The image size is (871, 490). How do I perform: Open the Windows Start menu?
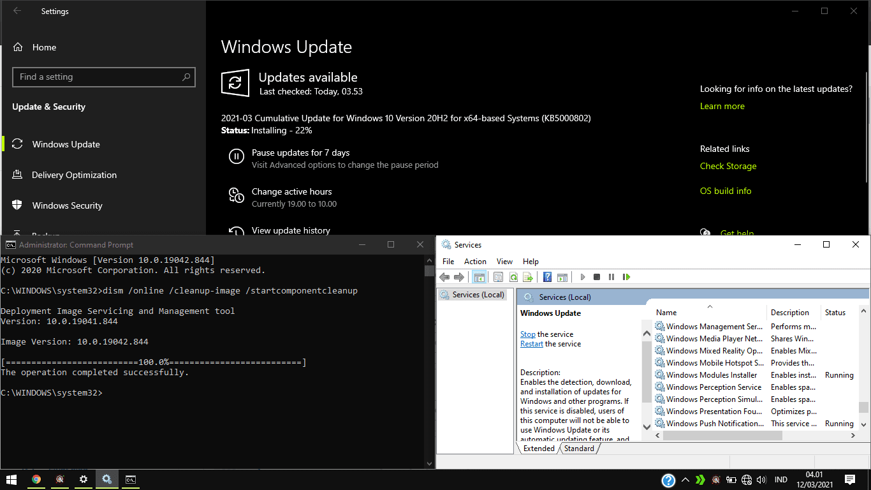point(11,479)
